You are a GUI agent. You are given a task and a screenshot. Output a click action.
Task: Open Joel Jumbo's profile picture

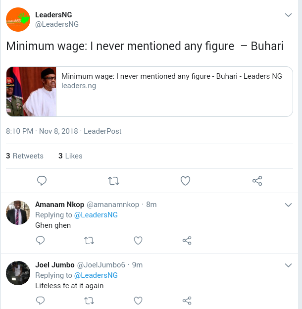18,273
